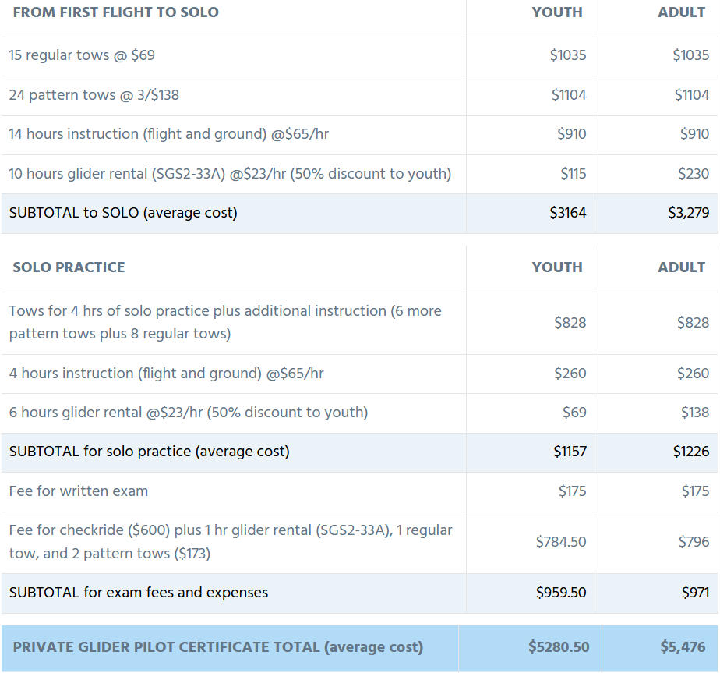Viewport: 720px width, 673px height.
Task: Select the '15 regular tows @ $69' row
Action: [359, 55]
